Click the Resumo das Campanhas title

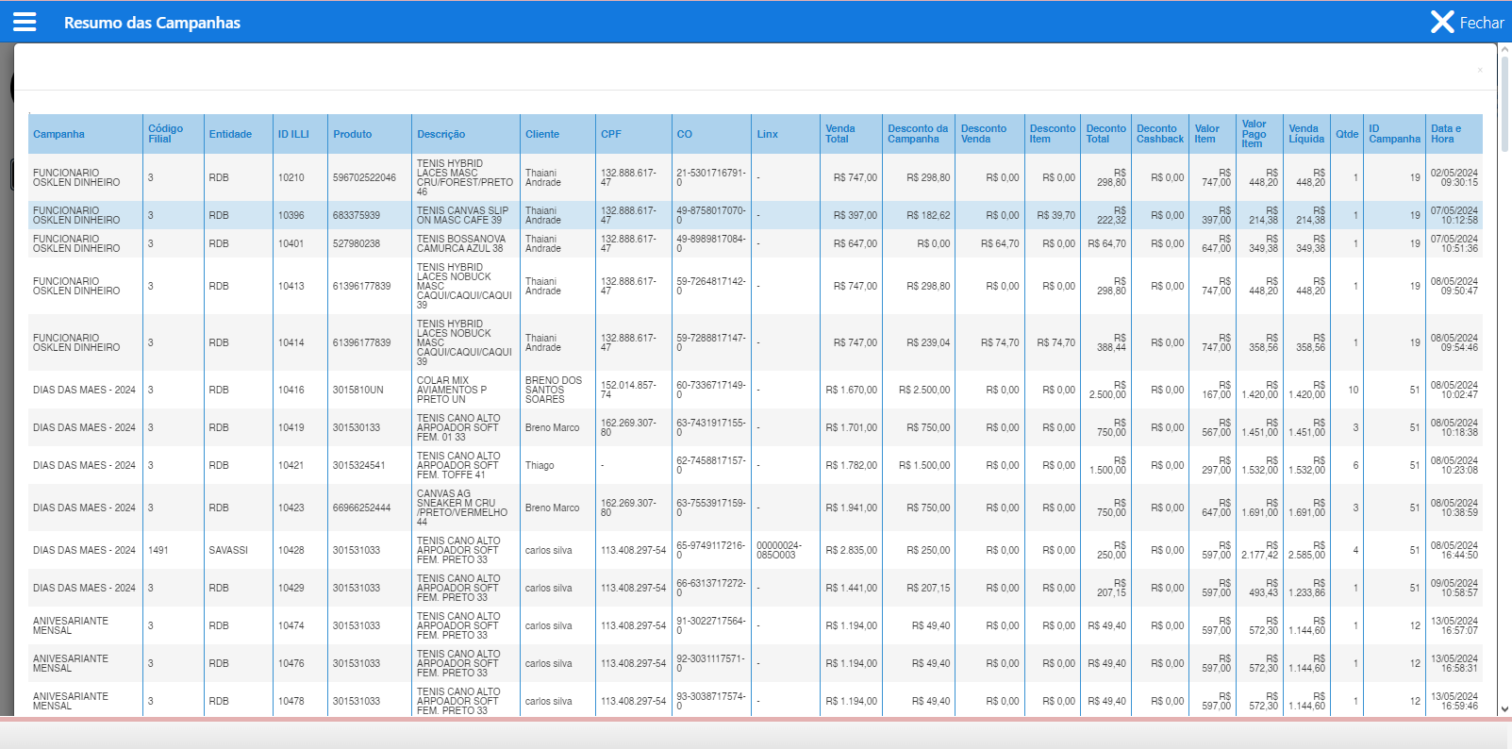[x=152, y=23]
